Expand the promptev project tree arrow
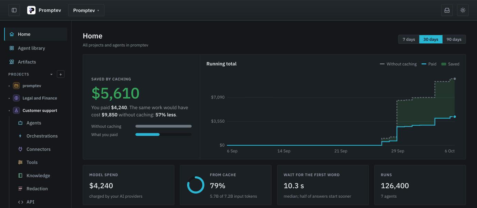Screen dimensions: 477x208 pyautogui.click(x=9, y=86)
